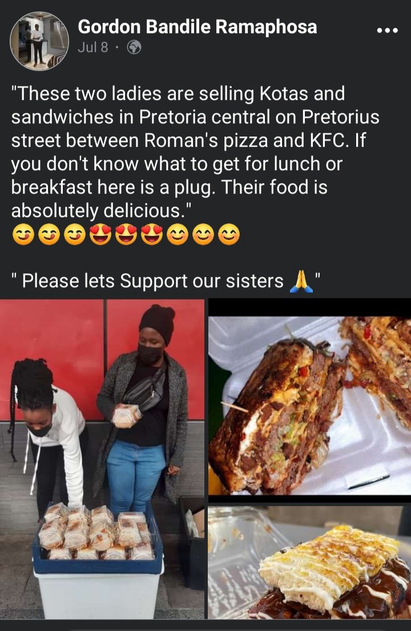Image resolution: width=411 pixels, height=631 pixels.
Task: Click the first smiling blush emoji
Action: coord(178,235)
